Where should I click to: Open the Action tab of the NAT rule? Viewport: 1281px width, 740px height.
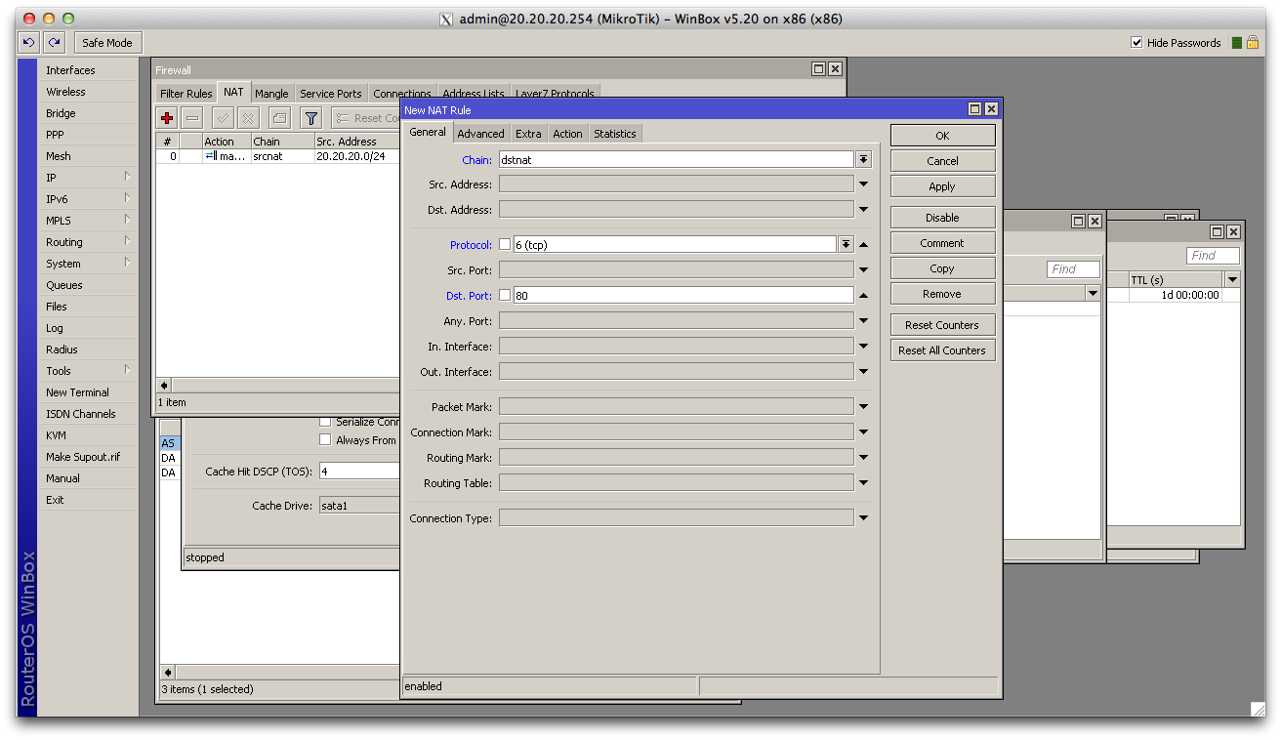(x=567, y=134)
